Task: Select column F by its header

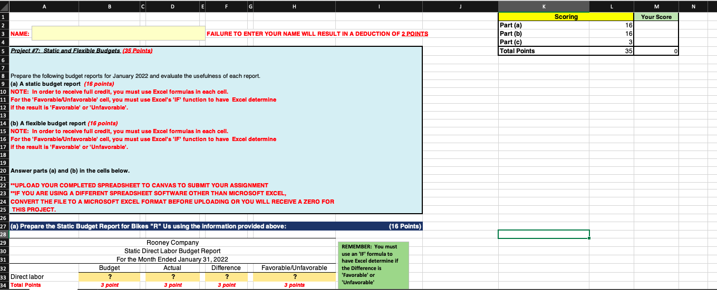Action: [226, 6]
